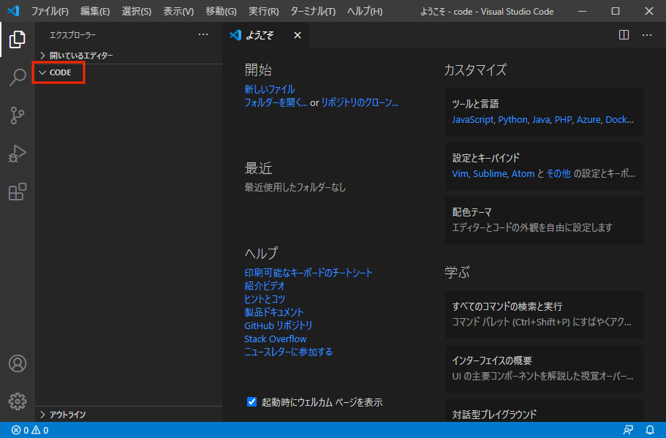The width and height of the screenshot is (666, 438).
Task: Open the Source Control view icon
Action: coord(18,116)
